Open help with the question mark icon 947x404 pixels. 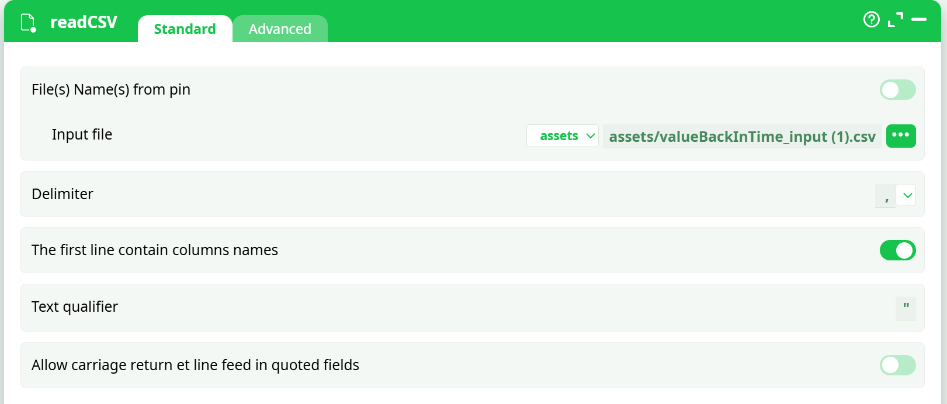(871, 20)
